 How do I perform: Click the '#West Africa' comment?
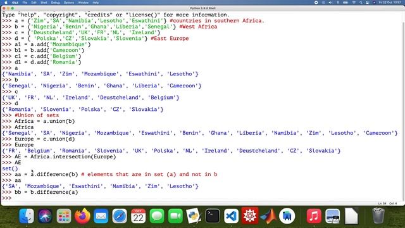198,27
